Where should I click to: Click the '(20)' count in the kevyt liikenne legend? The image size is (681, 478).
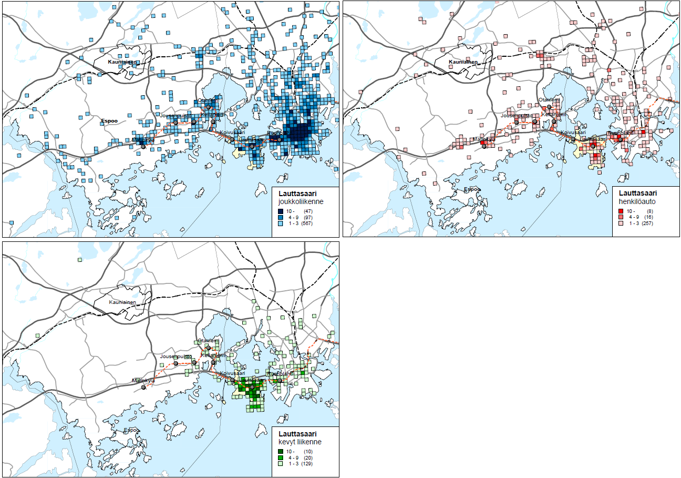pyautogui.click(x=308, y=457)
